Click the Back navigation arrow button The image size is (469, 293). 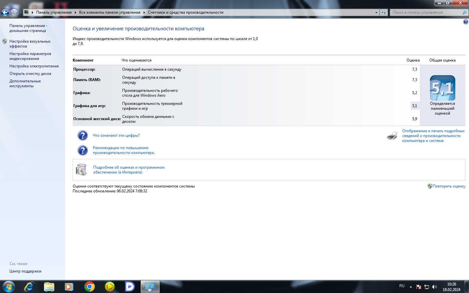[x=5, y=12]
